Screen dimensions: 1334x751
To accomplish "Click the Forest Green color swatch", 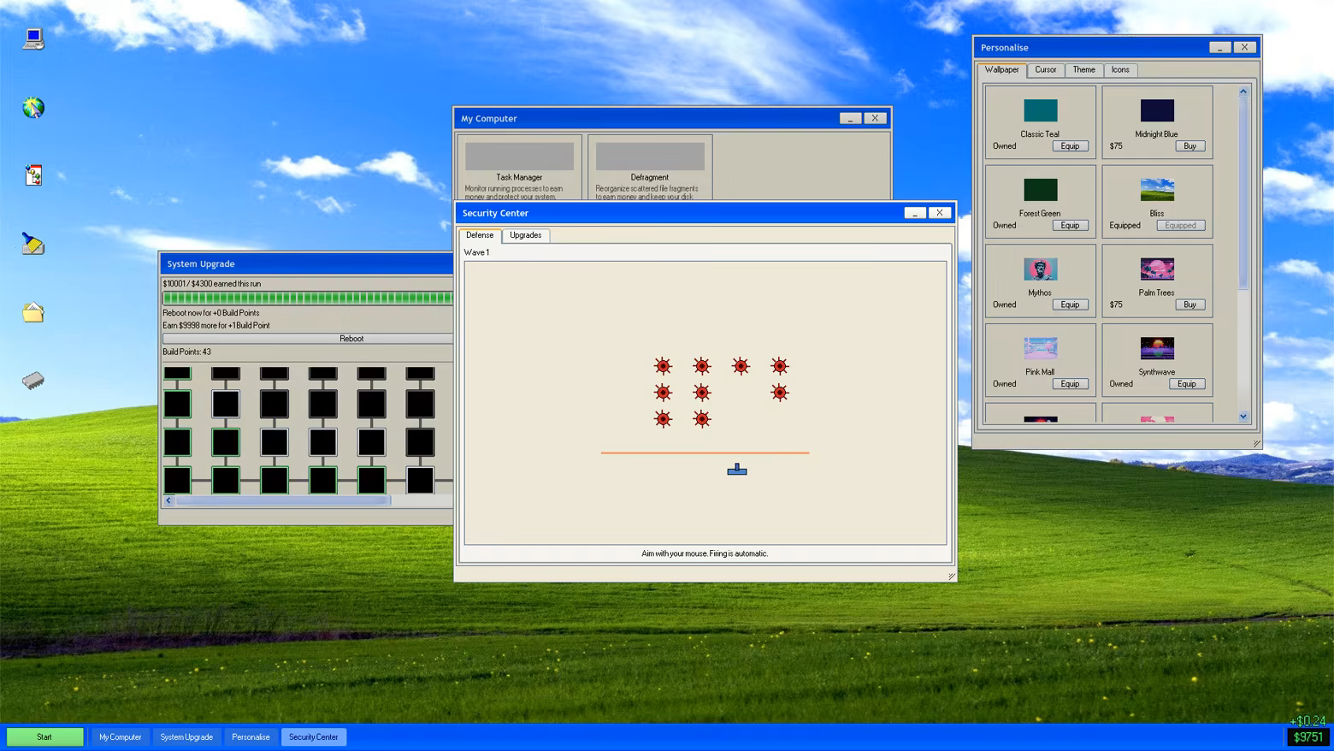I will coord(1040,190).
